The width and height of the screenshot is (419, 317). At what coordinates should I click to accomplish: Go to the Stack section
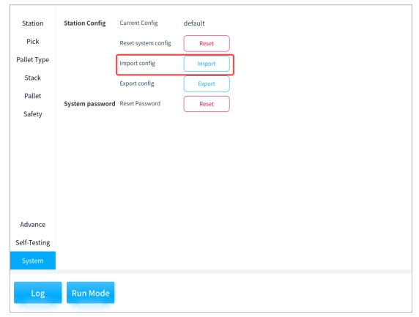(x=33, y=78)
